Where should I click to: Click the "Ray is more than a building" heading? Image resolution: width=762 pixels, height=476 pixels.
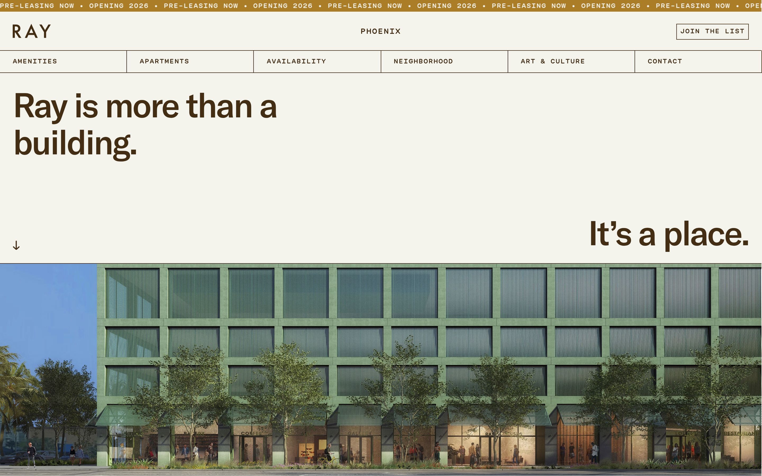145,124
